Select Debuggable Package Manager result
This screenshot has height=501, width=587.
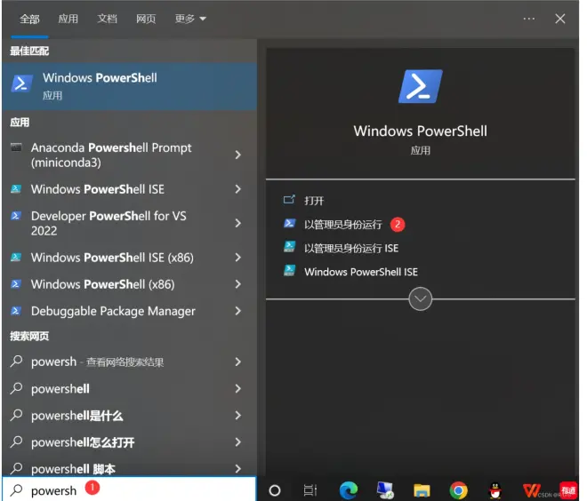(x=129, y=311)
